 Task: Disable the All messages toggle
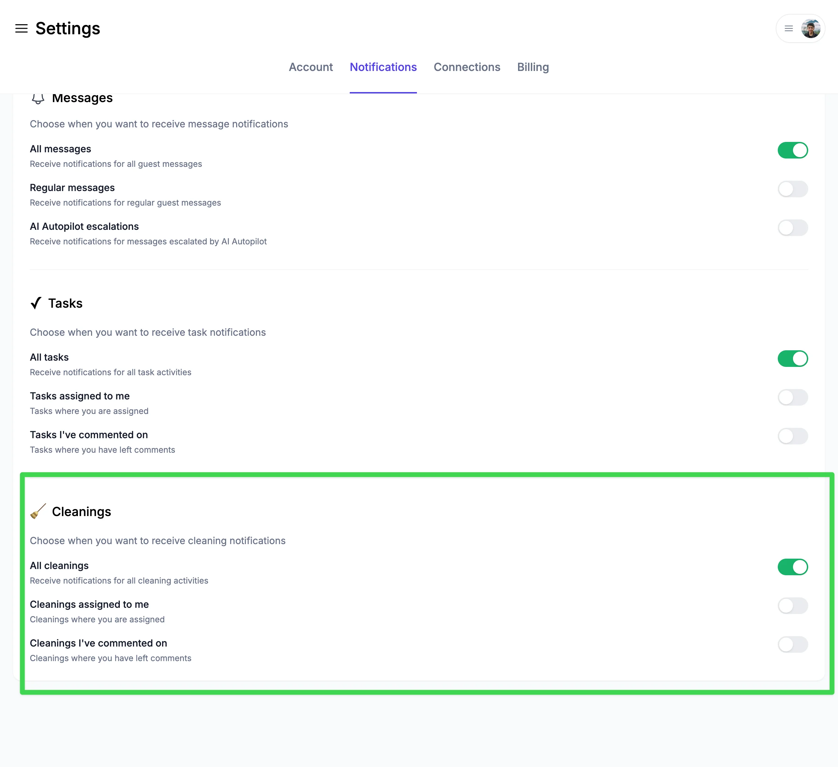pos(792,151)
